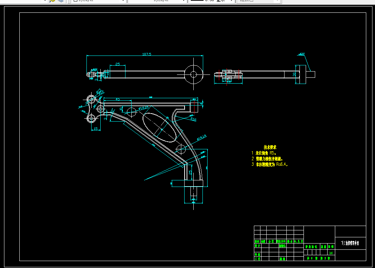Screen dimensions: 375x268
Task: Click the large ellipse cutout in arm
Action: (x=159, y=127)
